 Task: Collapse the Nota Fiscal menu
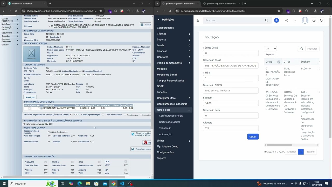coord(174,110)
